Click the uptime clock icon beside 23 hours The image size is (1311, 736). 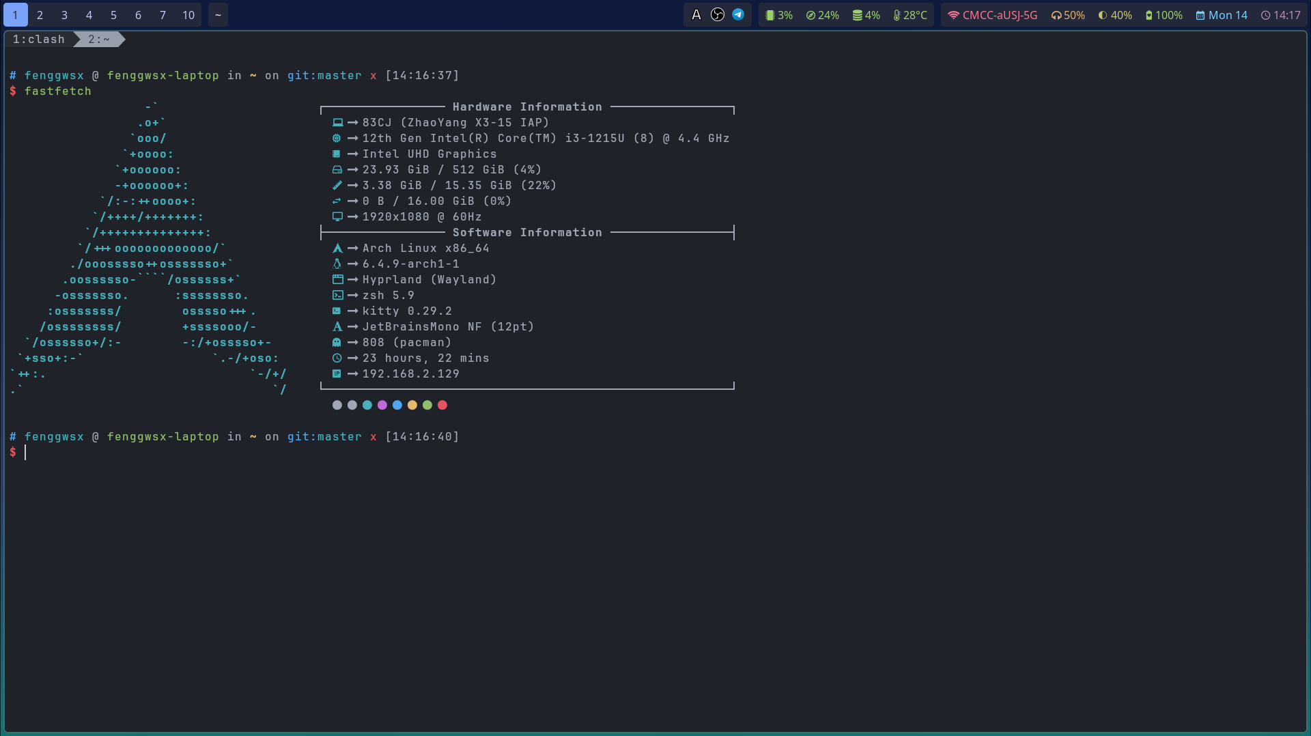(x=337, y=358)
